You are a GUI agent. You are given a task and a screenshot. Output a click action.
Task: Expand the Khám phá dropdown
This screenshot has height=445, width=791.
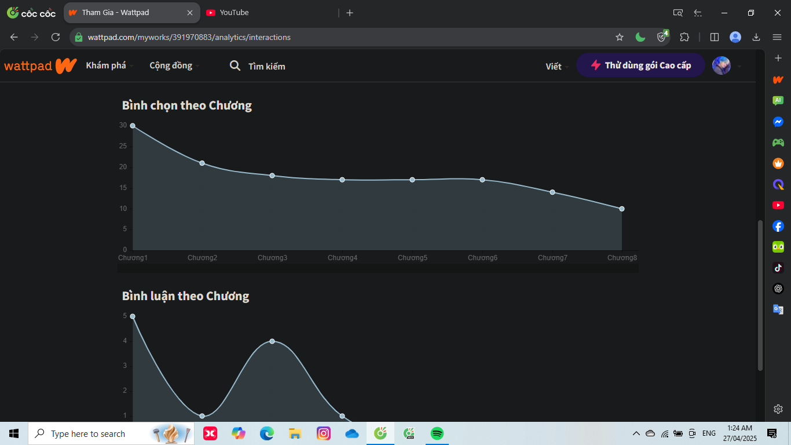pyautogui.click(x=109, y=66)
